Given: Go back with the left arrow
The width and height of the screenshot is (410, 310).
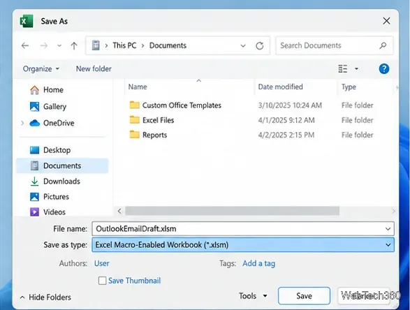Looking at the screenshot, I should pos(25,46).
